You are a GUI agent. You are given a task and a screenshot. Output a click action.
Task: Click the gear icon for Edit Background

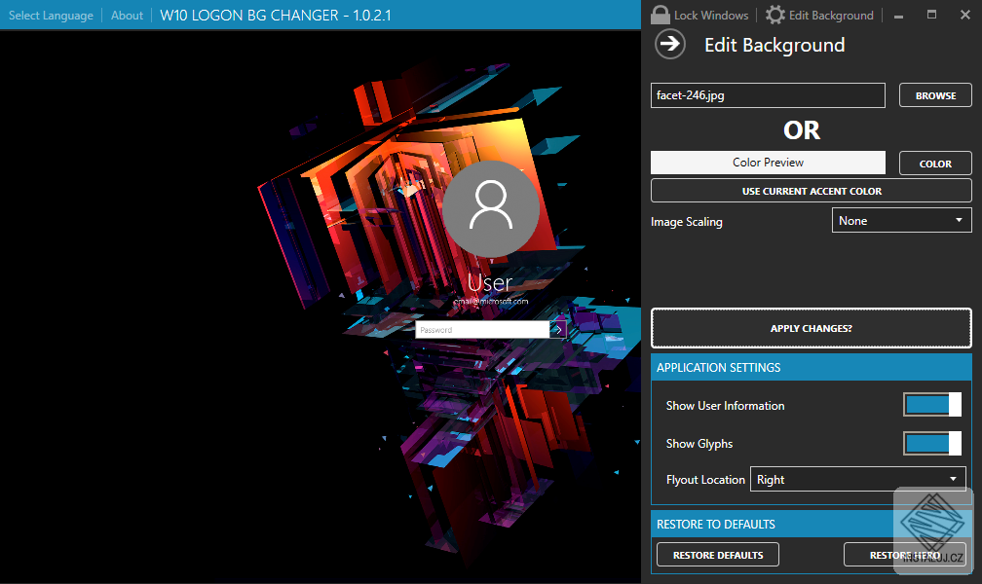click(775, 15)
